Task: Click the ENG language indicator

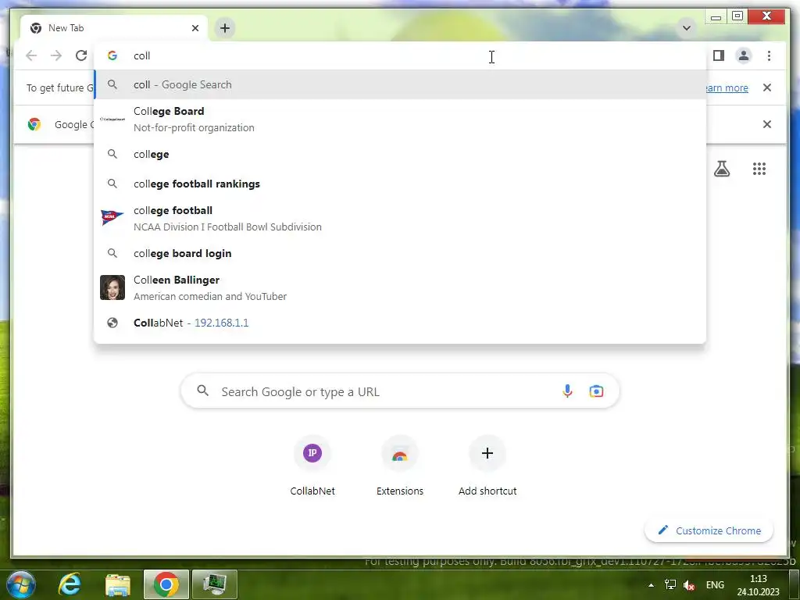Action: click(715, 585)
